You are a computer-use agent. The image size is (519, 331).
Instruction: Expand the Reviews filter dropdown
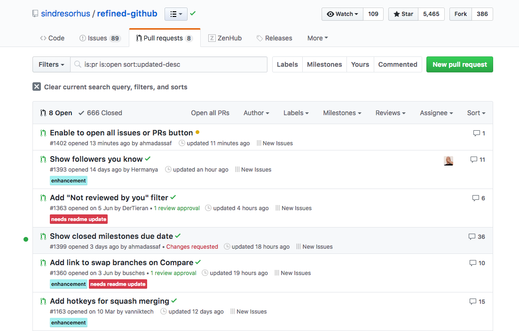(390, 113)
